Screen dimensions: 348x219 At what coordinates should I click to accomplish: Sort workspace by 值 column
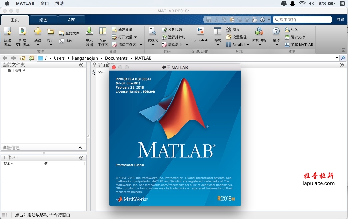(46, 164)
